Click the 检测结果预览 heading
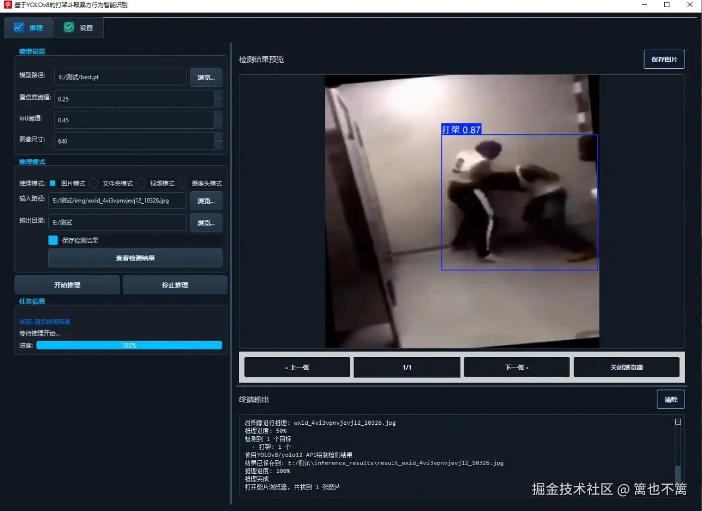The image size is (702, 511). coord(261,60)
